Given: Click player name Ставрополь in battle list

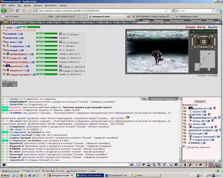Looking at the screenshot, I should pyautogui.click(x=17, y=46).
